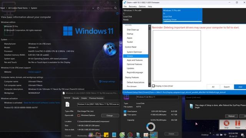The height and width of the screenshot is (138, 246).
Task: Open the green disc taskbar app
Action: pos(122,135)
